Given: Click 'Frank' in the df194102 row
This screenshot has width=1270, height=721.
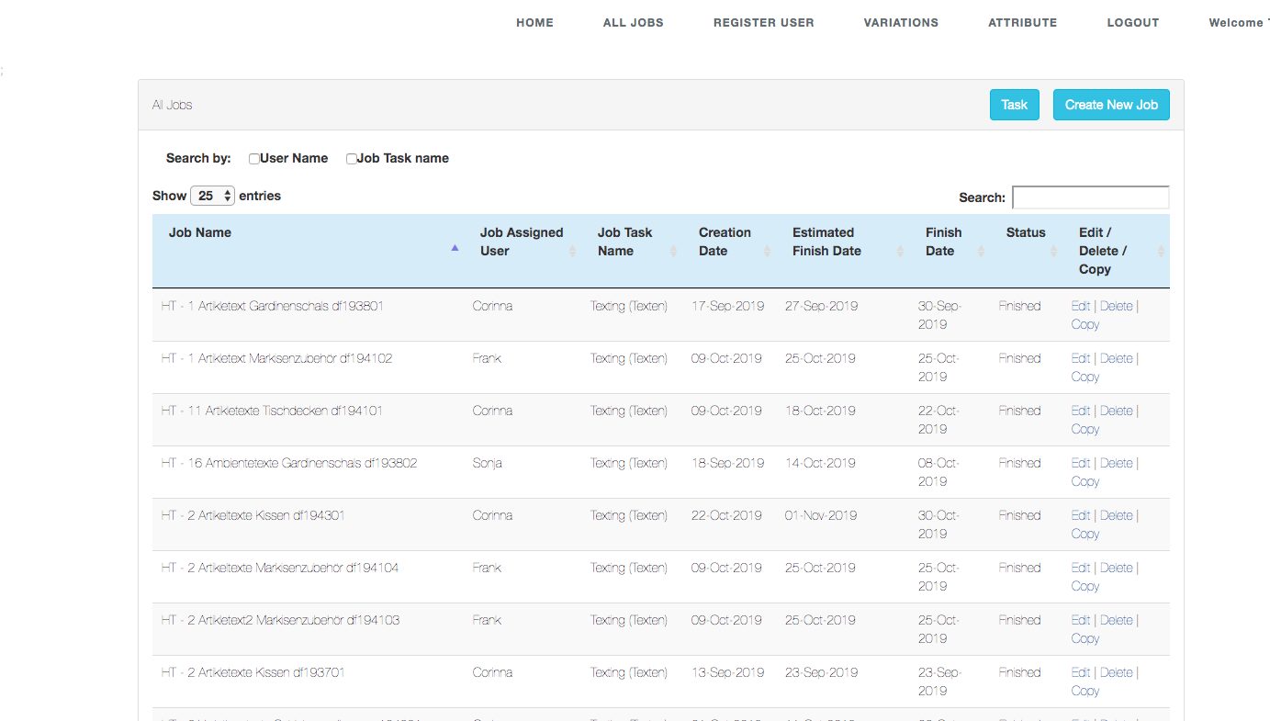Looking at the screenshot, I should pyautogui.click(x=487, y=358).
